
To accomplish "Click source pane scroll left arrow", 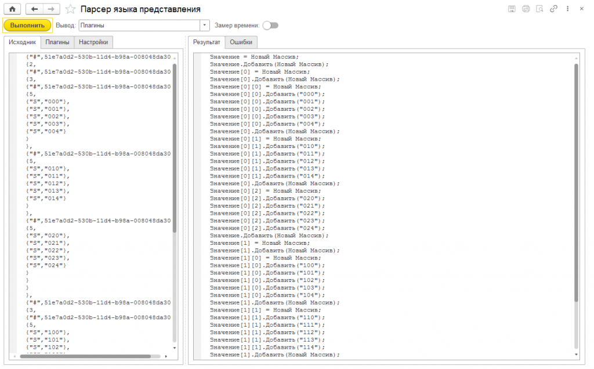I will 15,356.
